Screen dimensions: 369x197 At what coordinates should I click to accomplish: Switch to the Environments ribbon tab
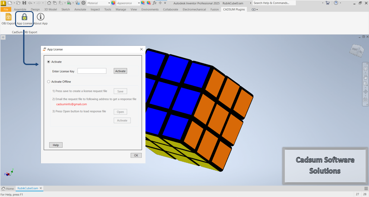coord(150,10)
